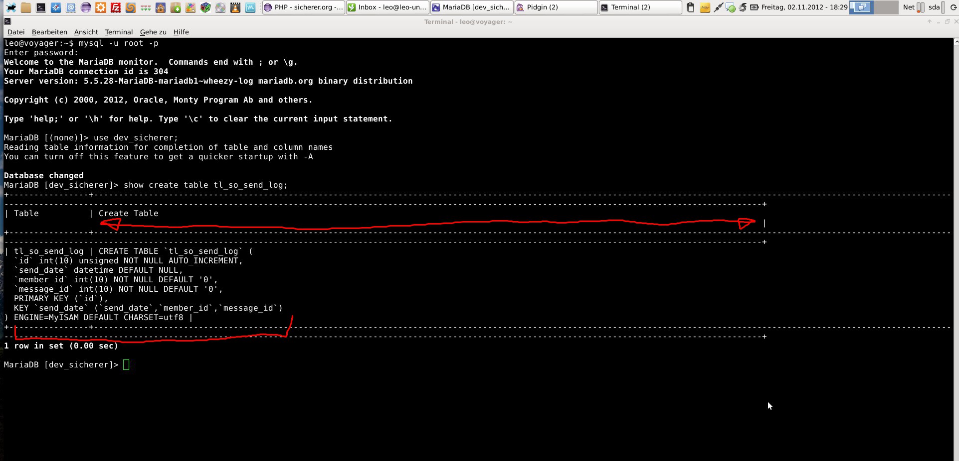Click the terminal prompt cursor line
Screen dimensions: 959x461
click(126, 365)
